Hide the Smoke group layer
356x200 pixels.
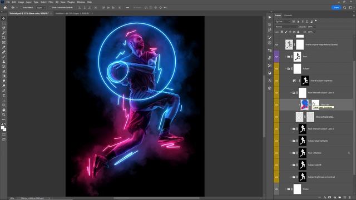[276, 189]
